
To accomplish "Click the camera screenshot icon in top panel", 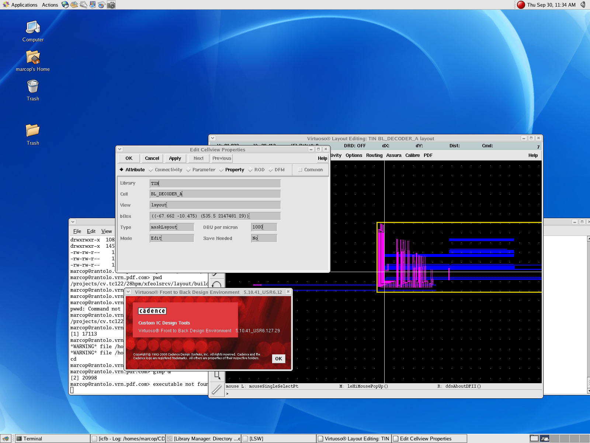I will [x=111, y=5].
